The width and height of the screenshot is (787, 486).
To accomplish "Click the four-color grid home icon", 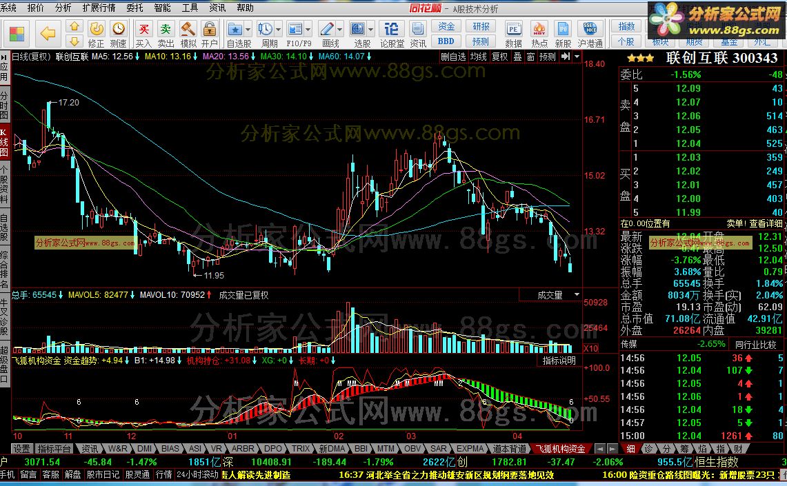I will coord(17,34).
